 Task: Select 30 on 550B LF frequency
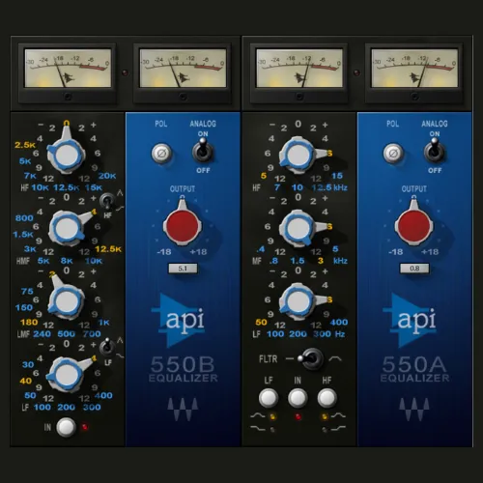(x=28, y=364)
